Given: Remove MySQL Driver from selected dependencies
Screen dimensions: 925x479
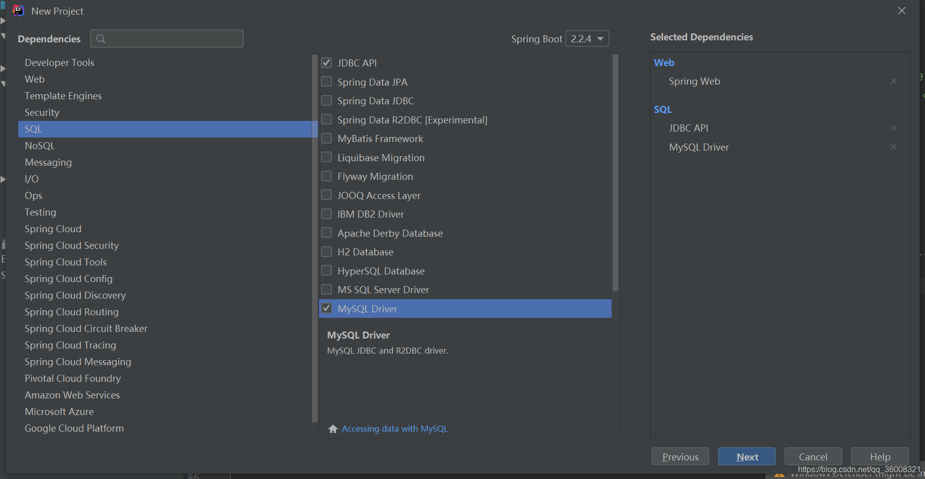Looking at the screenshot, I should pos(893,147).
